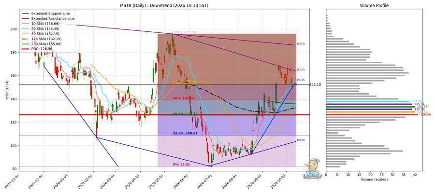The image size is (435, 193).
Task: Click the green '133.28' volume profile label
Action: click(x=422, y=106)
